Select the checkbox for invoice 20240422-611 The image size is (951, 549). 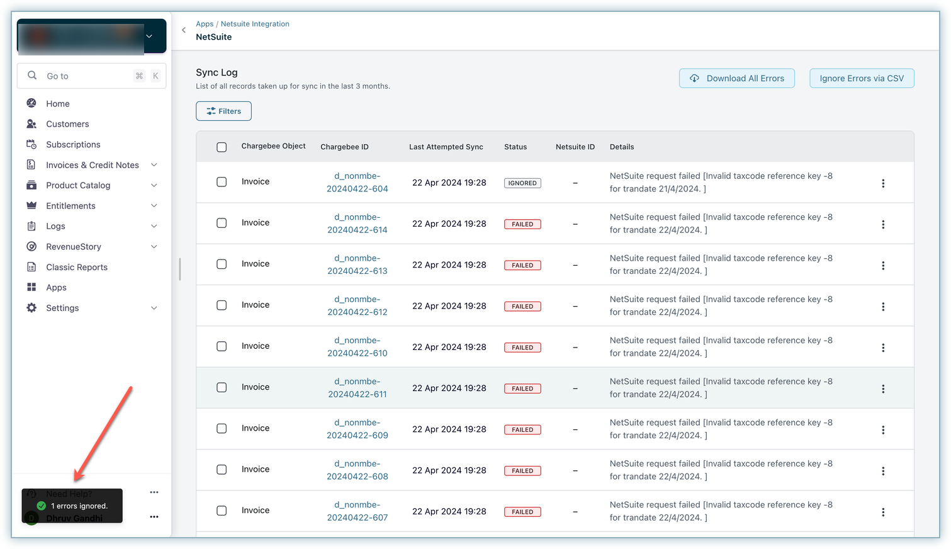coord(222,388)
